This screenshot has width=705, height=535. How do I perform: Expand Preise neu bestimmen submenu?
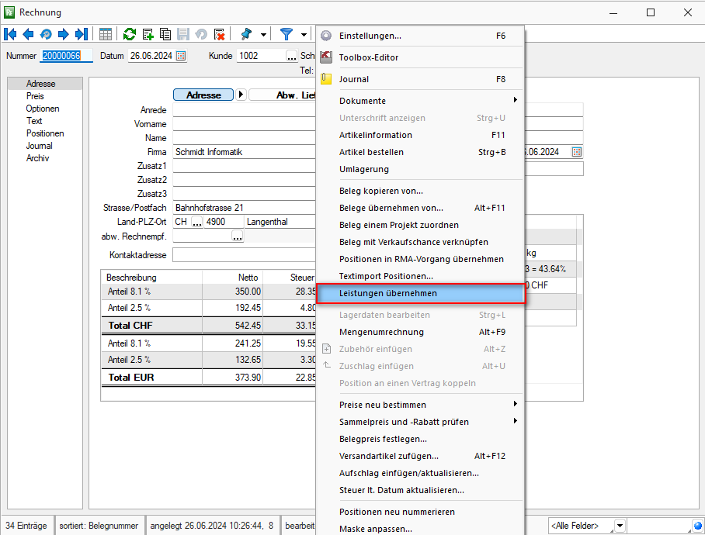420,405
